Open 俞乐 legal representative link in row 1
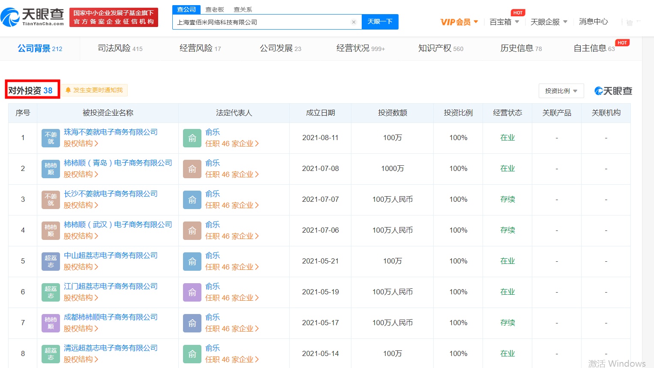This screenshot has width=654, height=368. tap(213, 132)
